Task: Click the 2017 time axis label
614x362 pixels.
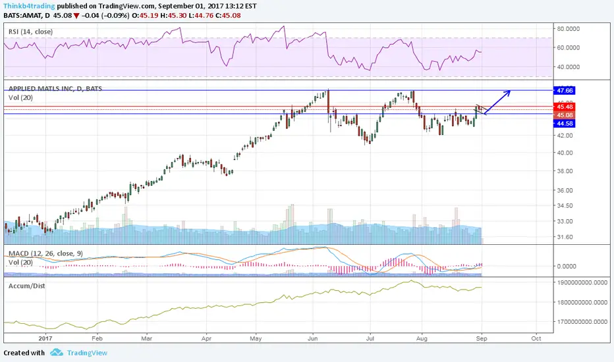Action: click(x=45, y=338)
